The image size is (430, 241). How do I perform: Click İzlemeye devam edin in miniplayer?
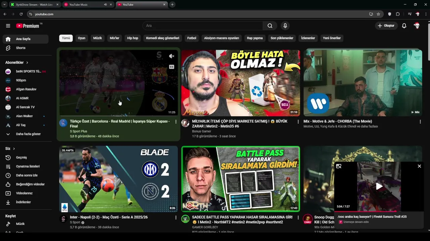(356, 222)
